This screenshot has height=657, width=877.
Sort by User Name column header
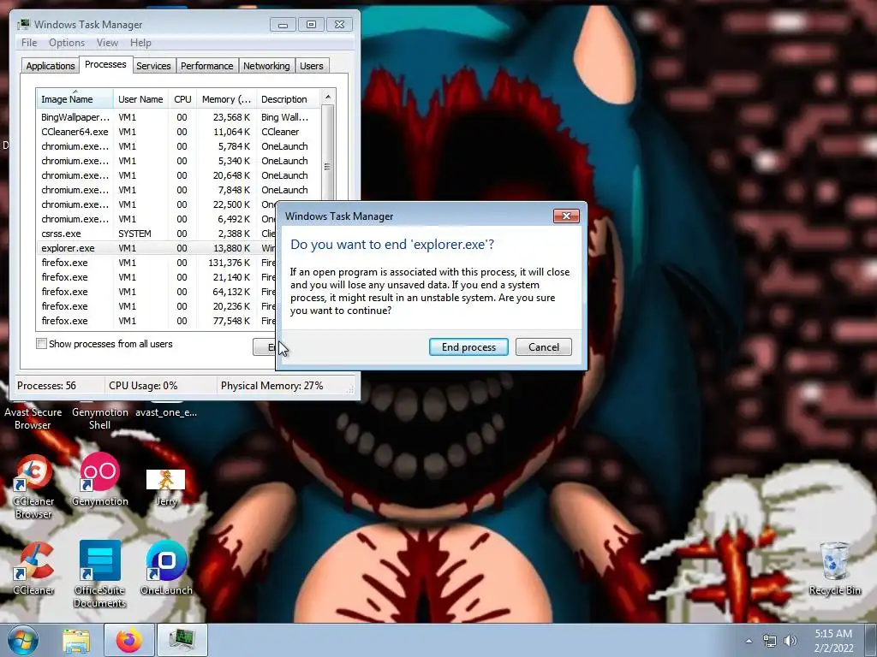pos(140,99)
